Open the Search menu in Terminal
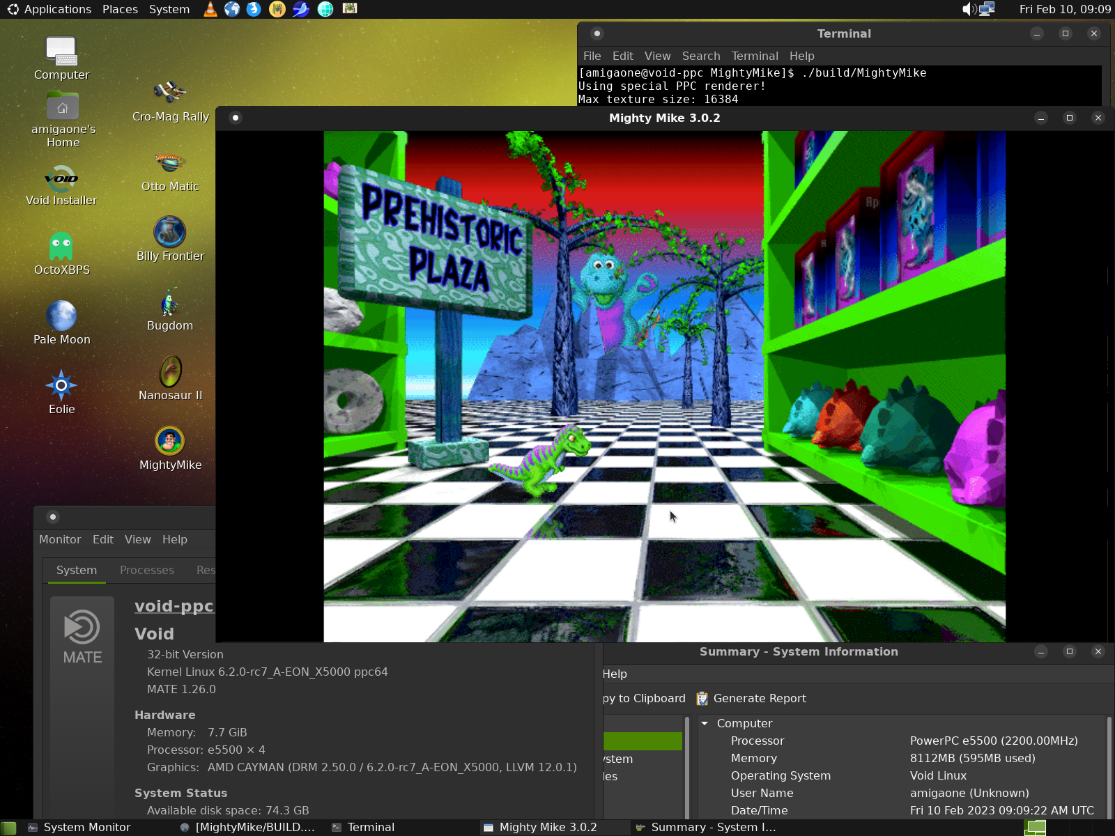This screenshot has width=1115, height=836. [700, 56]
